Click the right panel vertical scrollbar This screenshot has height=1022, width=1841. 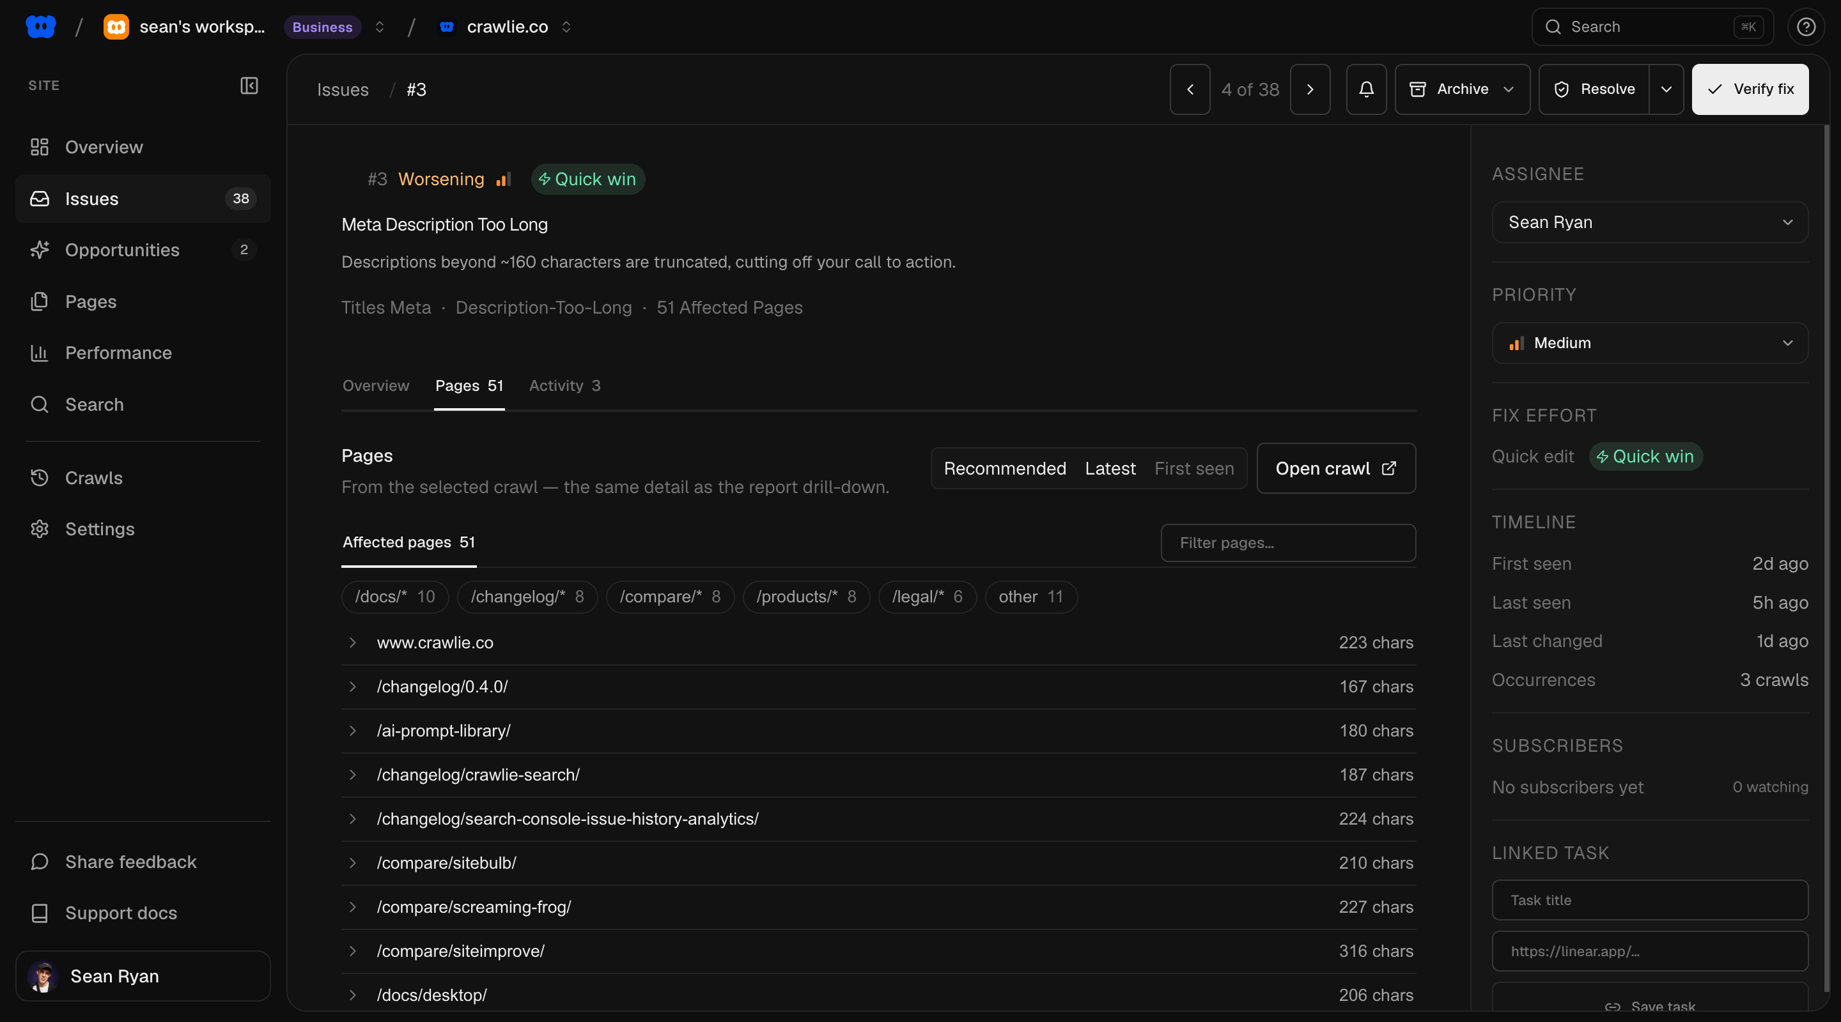point(1827,557)
